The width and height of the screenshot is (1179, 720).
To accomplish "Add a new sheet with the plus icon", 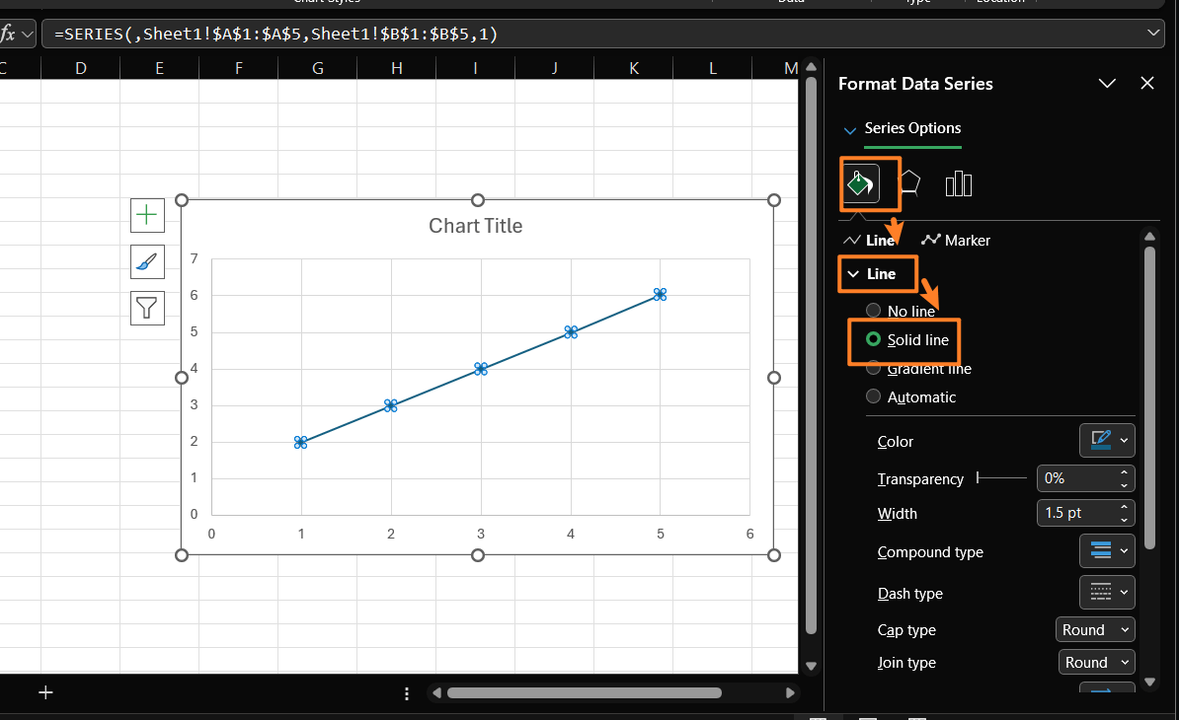I will pos(45,692).
